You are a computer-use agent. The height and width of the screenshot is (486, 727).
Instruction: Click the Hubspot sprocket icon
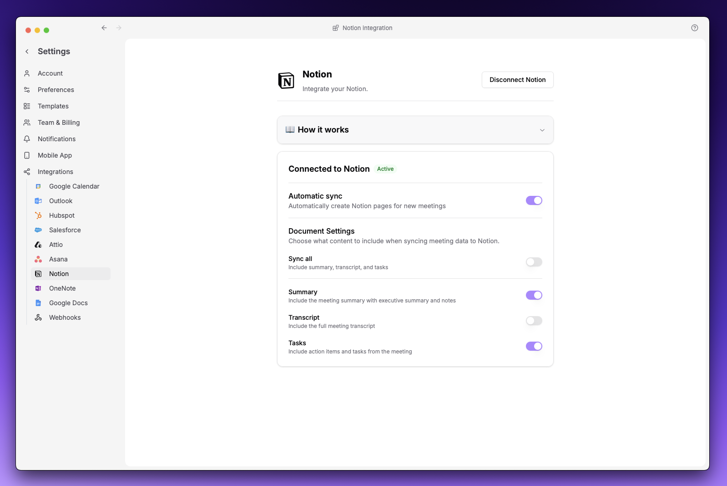pos(38,215)
